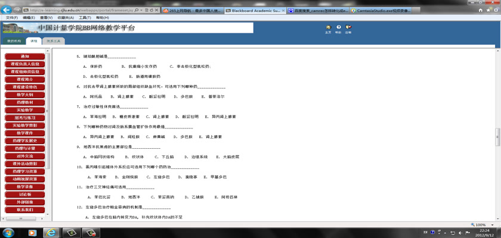Open 对外交流 in the sidebar
This screenshot has height=238, width=501.
click(24, 156)
